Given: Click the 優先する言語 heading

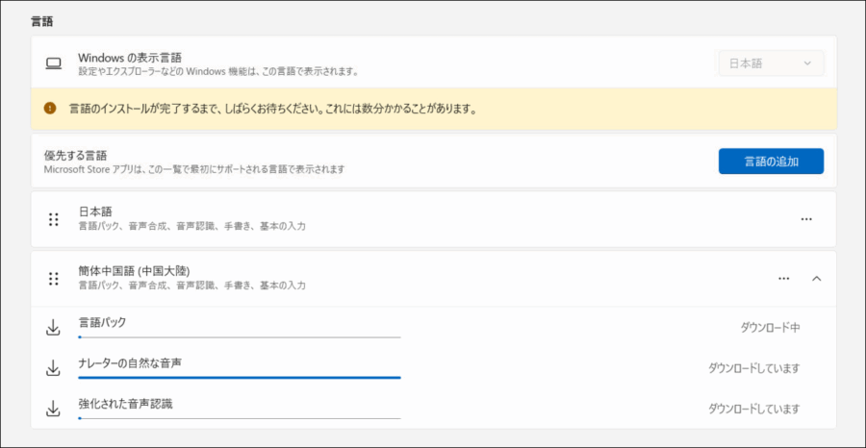Looking at the screenshot, I should click(x=75, y=155).
